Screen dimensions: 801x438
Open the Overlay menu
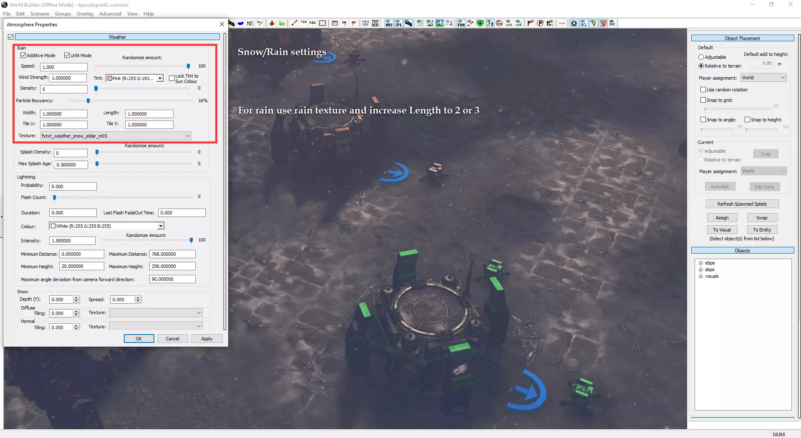coord(85,14)
